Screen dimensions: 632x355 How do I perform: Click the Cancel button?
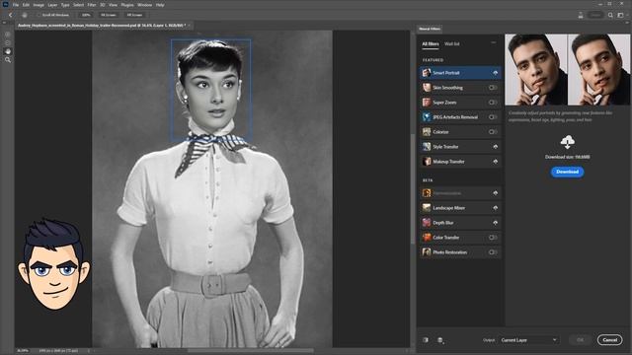[x=609, y=340]
